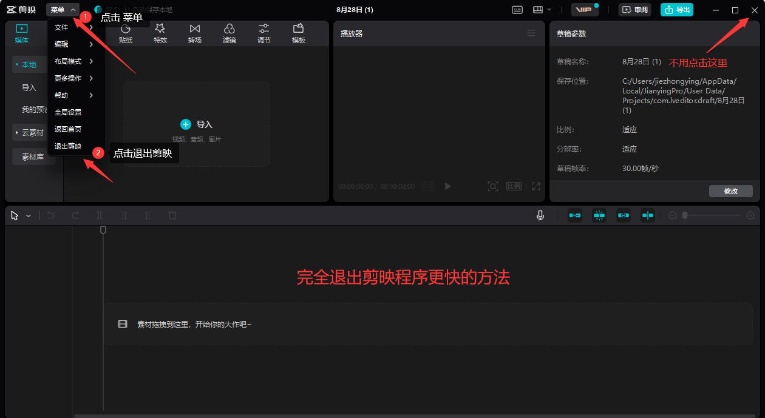Click the 导出 export button
This screenshot has height=418, width=765.
[x=677, y=10]
